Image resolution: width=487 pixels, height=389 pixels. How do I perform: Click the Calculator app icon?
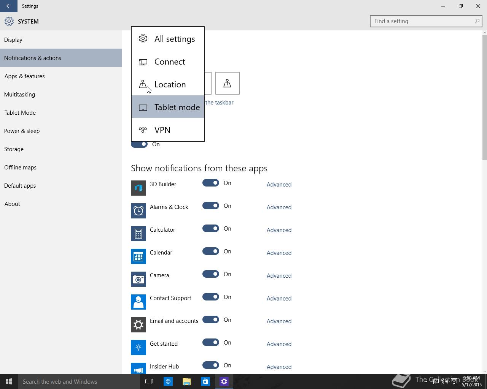click(138, 234)
